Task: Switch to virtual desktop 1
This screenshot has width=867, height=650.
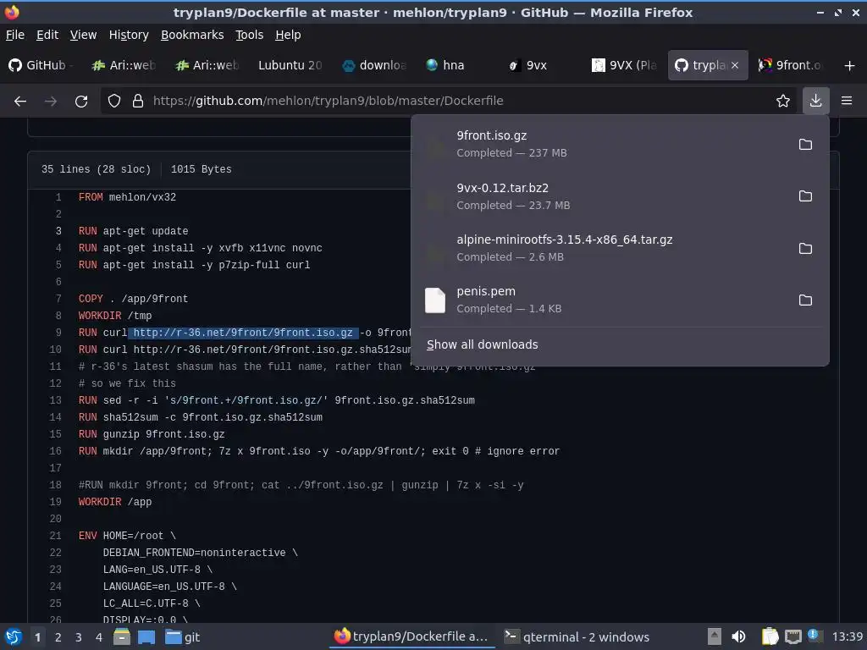Action: coord(37,637)
